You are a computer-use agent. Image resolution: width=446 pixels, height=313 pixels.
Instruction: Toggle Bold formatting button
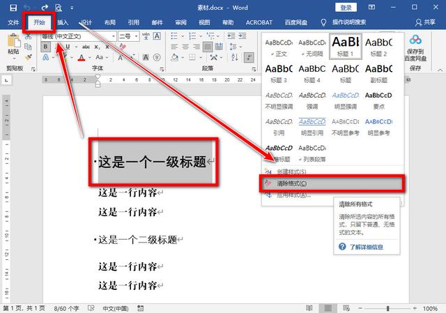pyautogui.click(x=46, y=47)
